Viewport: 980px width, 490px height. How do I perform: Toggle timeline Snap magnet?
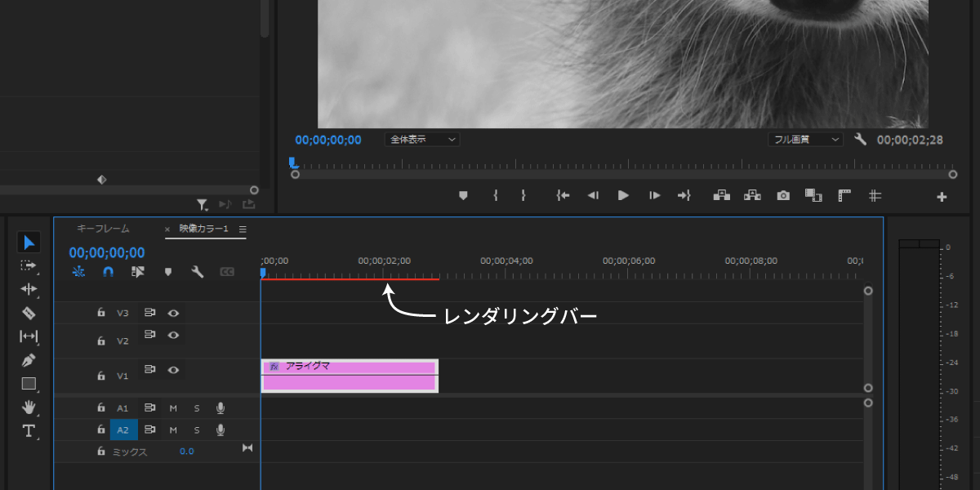click(x=108, y=272)
